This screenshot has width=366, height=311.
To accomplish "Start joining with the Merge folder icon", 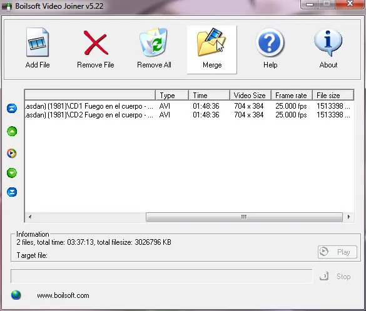I will point(211,42).
